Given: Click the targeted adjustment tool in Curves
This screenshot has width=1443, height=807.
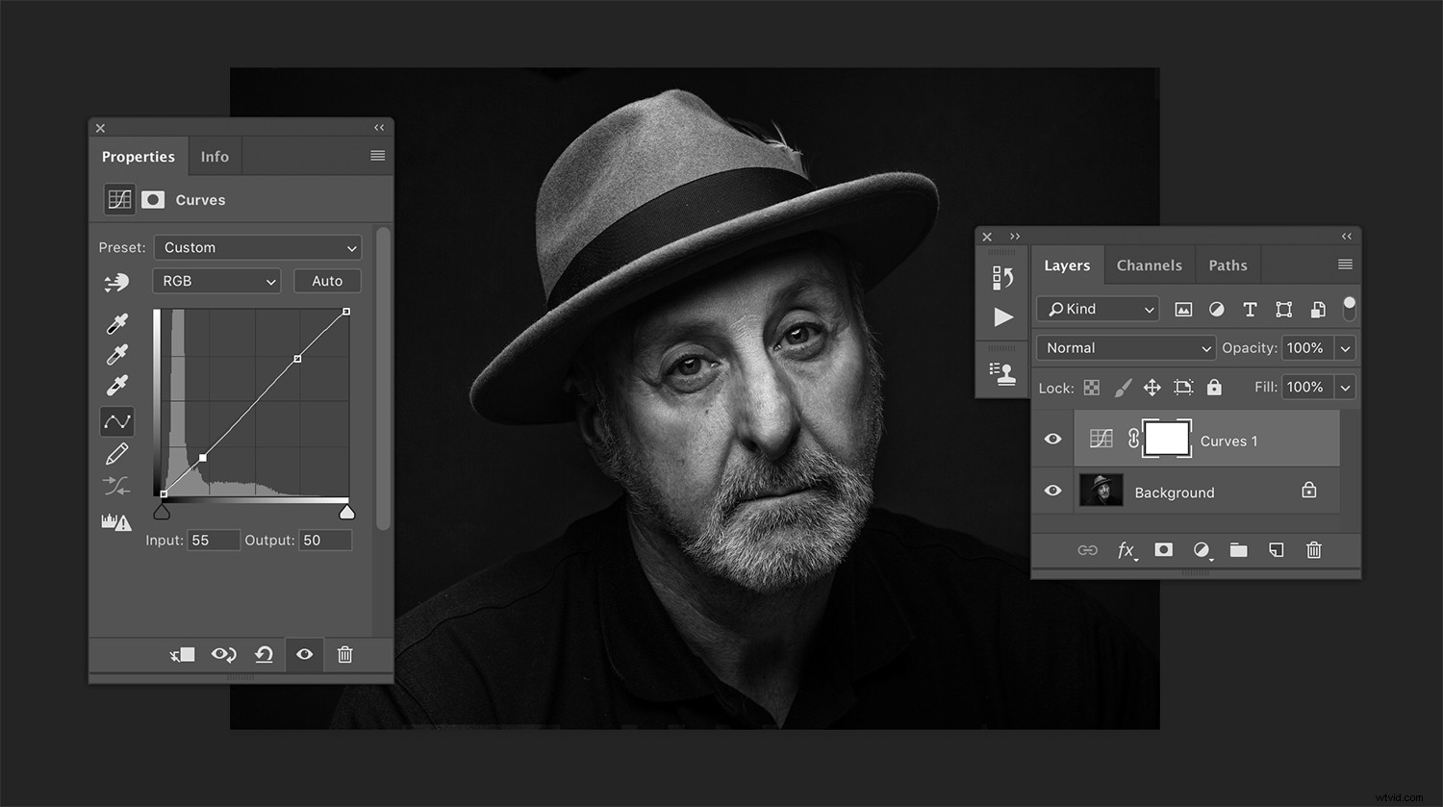Looking at the screenshot, I should click(x=117, y=283).
